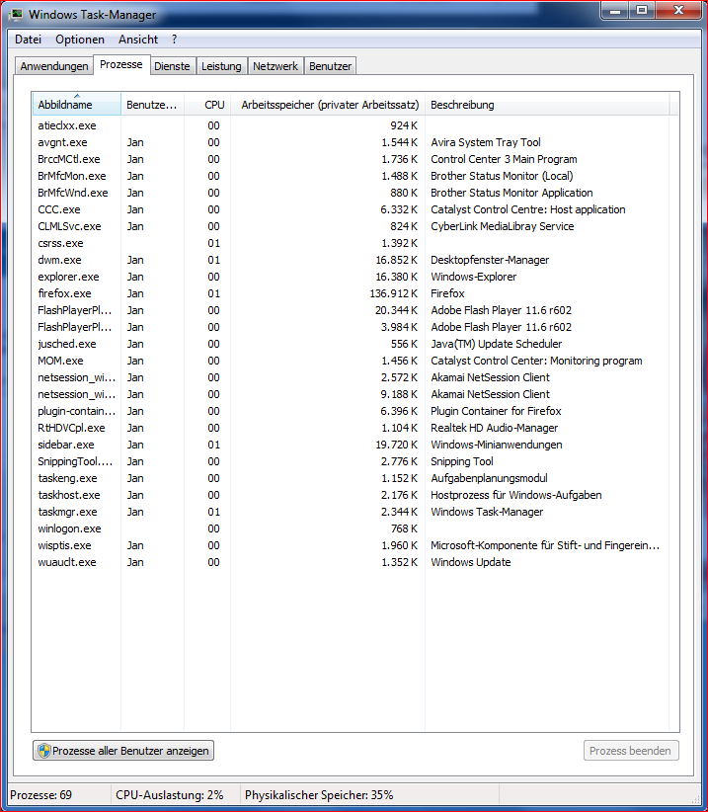The height and width of the screenshot is (812, 708).
Task: Click the 16.852 K memory value
Action: coord(396,260)
